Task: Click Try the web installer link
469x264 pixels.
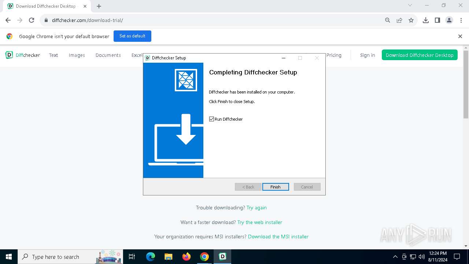Action: click(x=260, y=222)
